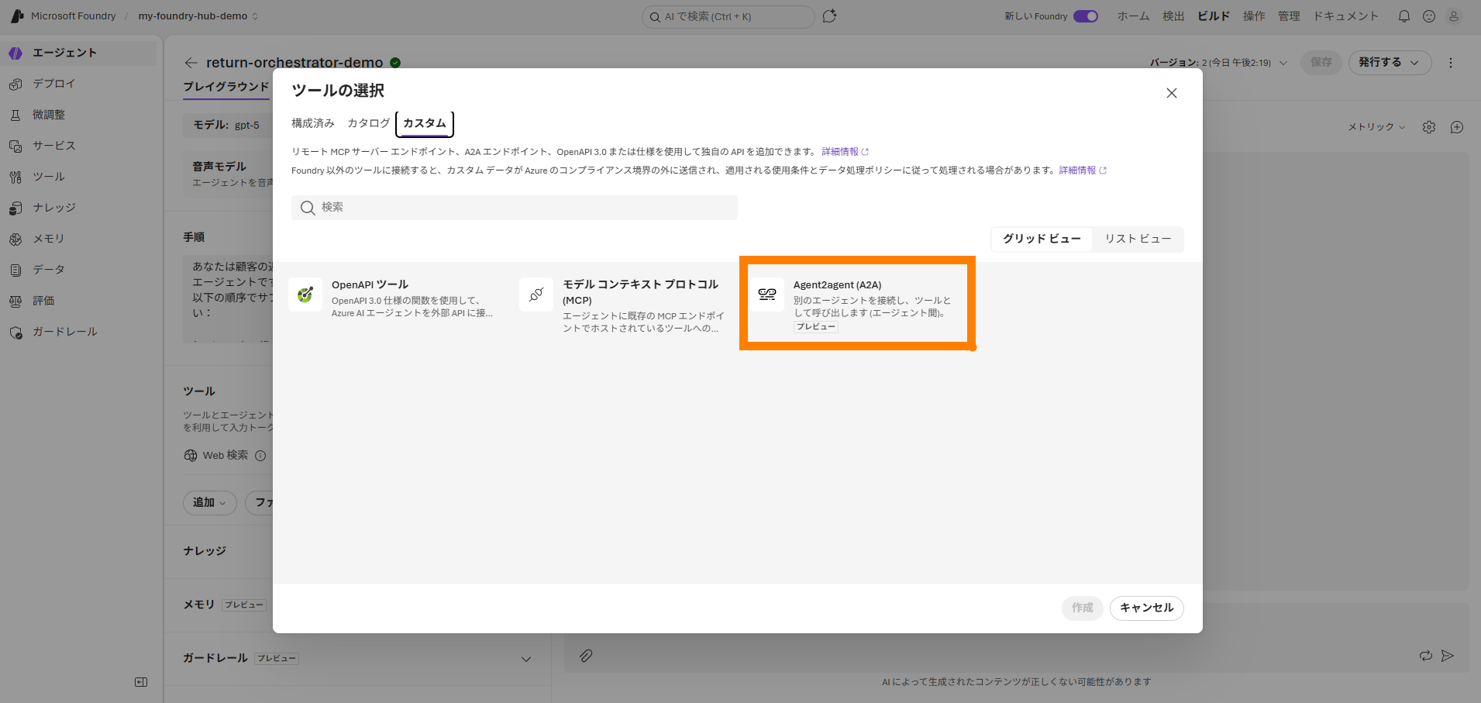Go to ビルド in top navigation
Viewport: 1481px width, 703px height.
coord(1214,16)
